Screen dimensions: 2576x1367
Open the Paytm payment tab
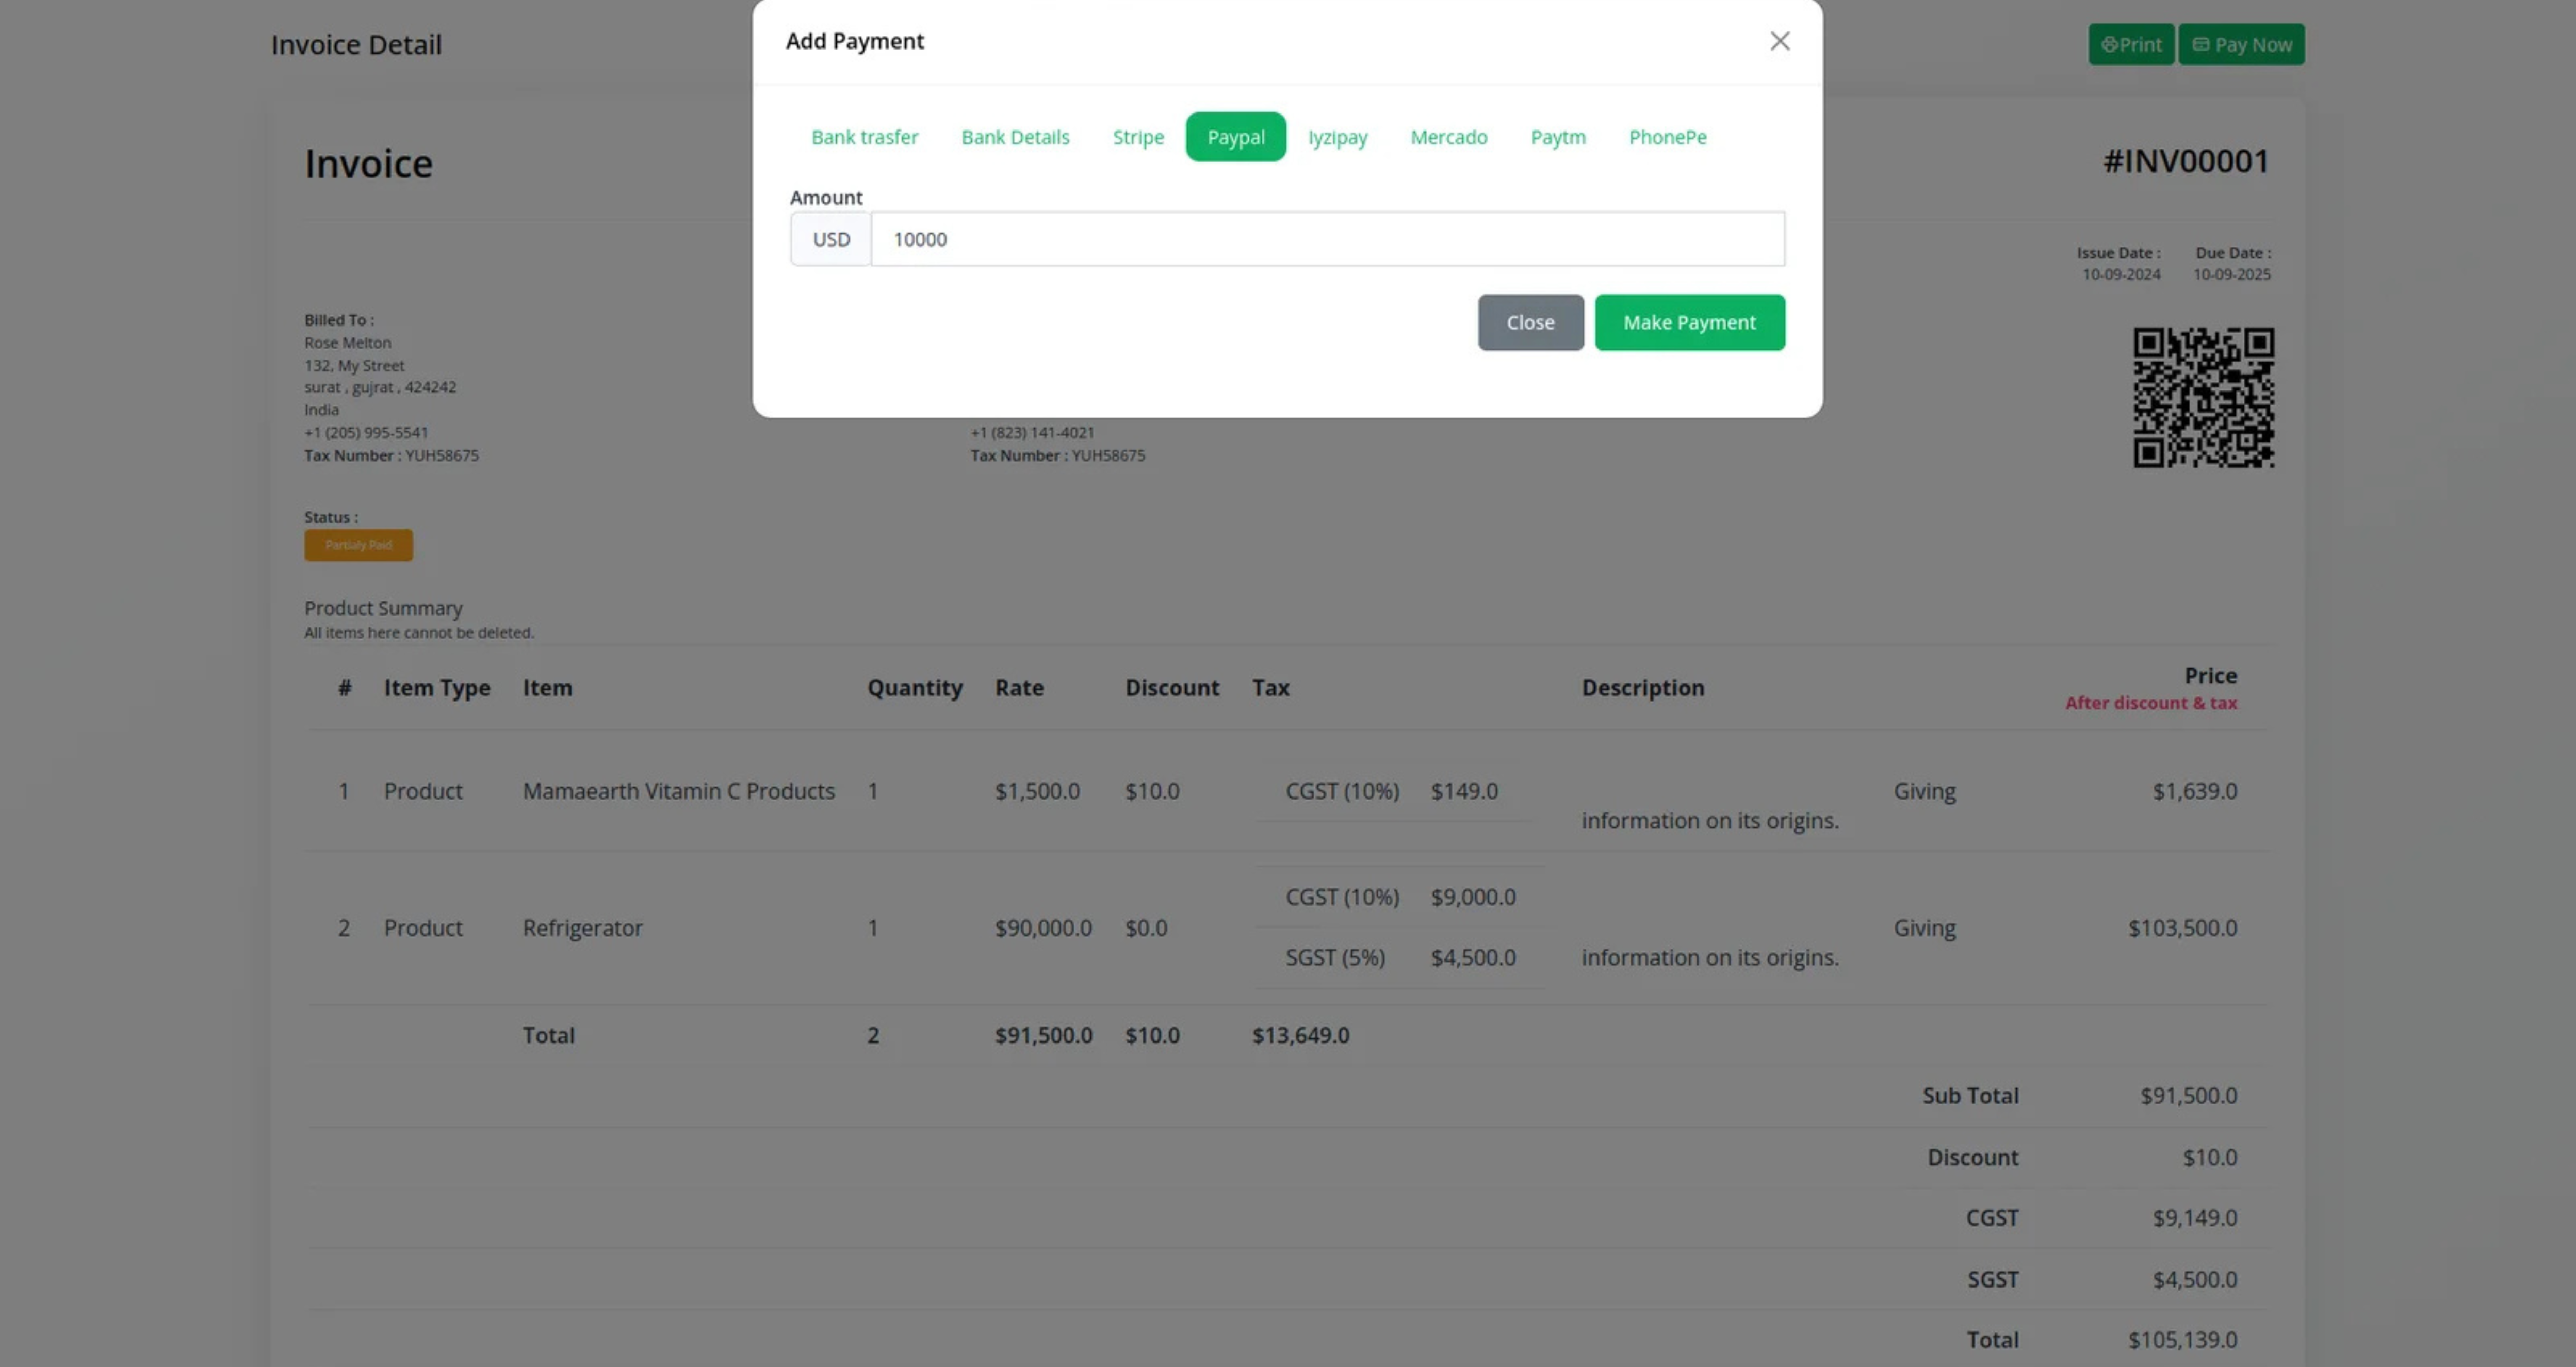click(x=1557, y=137)
